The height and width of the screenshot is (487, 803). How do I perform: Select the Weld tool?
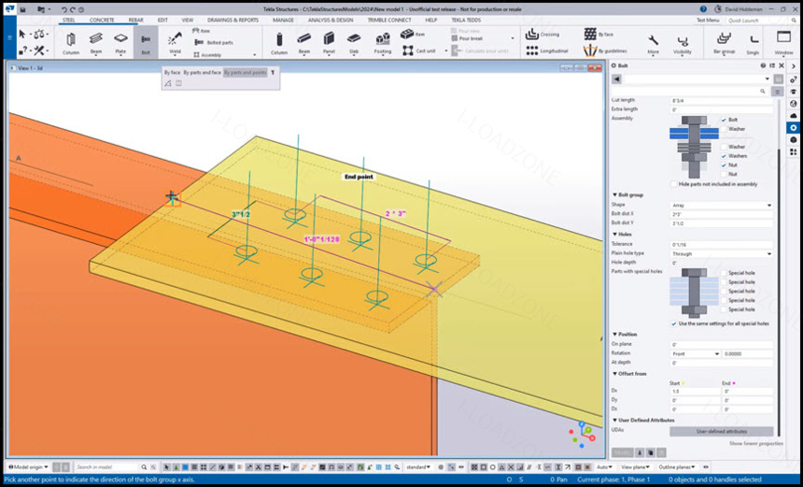pyautogui.click(x=175, y=43)
